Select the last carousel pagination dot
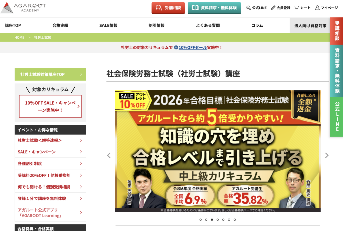The height and width of the screenshot is (231, 343). tap(235, 220)
